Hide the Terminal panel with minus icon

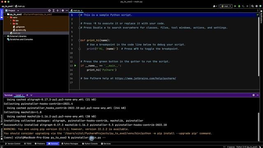[258, 95]
